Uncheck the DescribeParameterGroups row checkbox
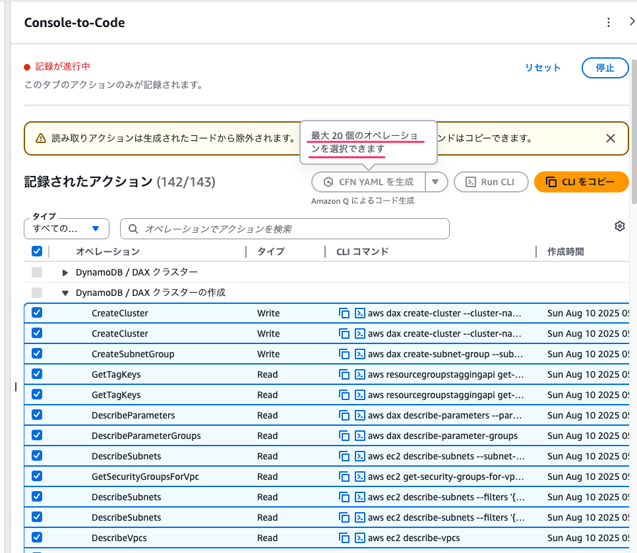 37,435
